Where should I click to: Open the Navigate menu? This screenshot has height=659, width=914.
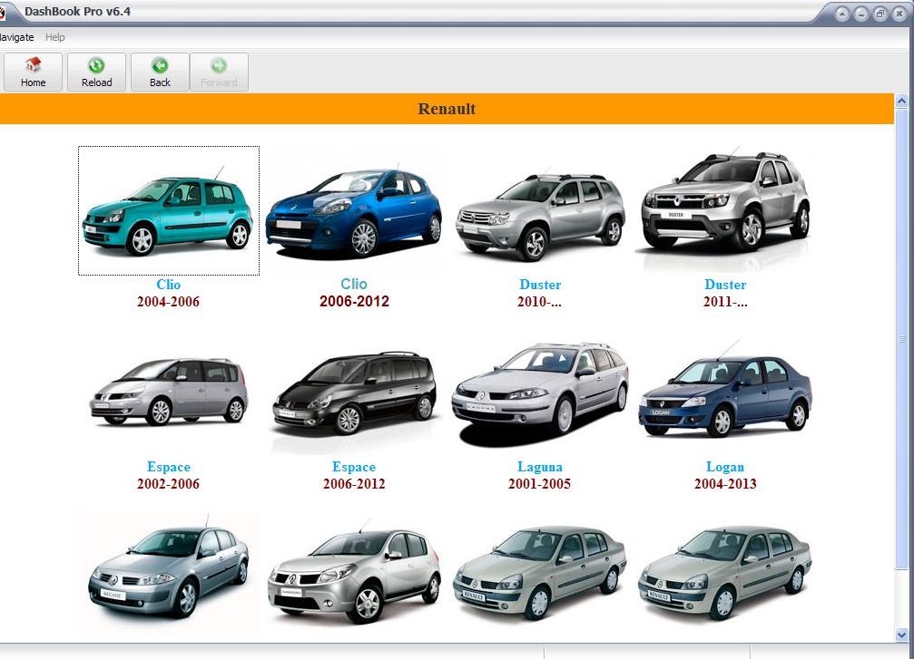tap(16, 37)
